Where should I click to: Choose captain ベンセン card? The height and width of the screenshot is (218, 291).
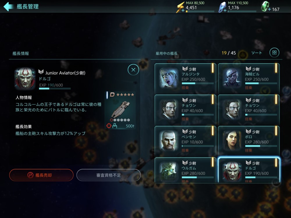pyautogui.click(x=185, y=141)
